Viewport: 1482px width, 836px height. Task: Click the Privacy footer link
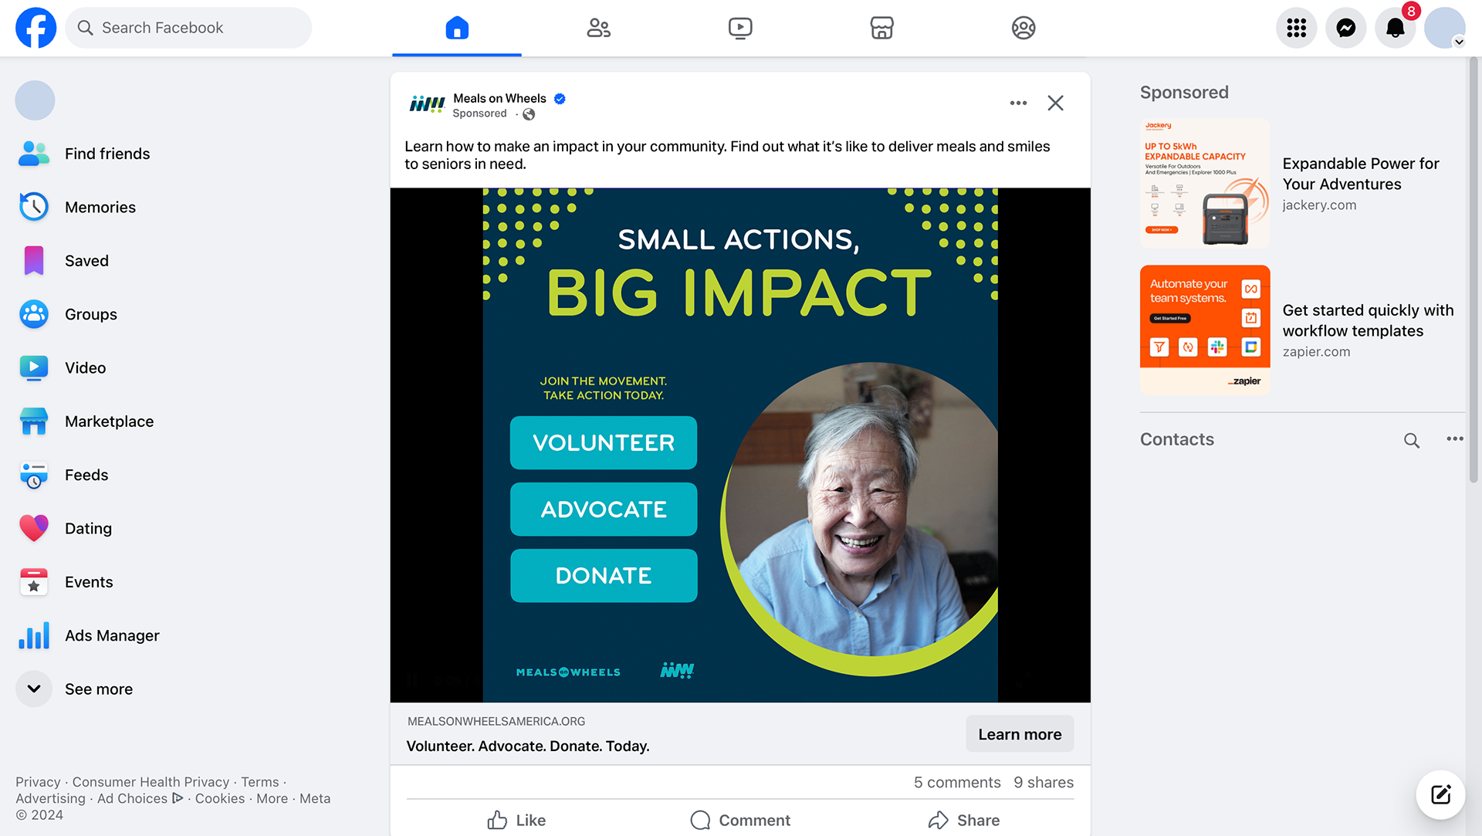coord(38,782)
